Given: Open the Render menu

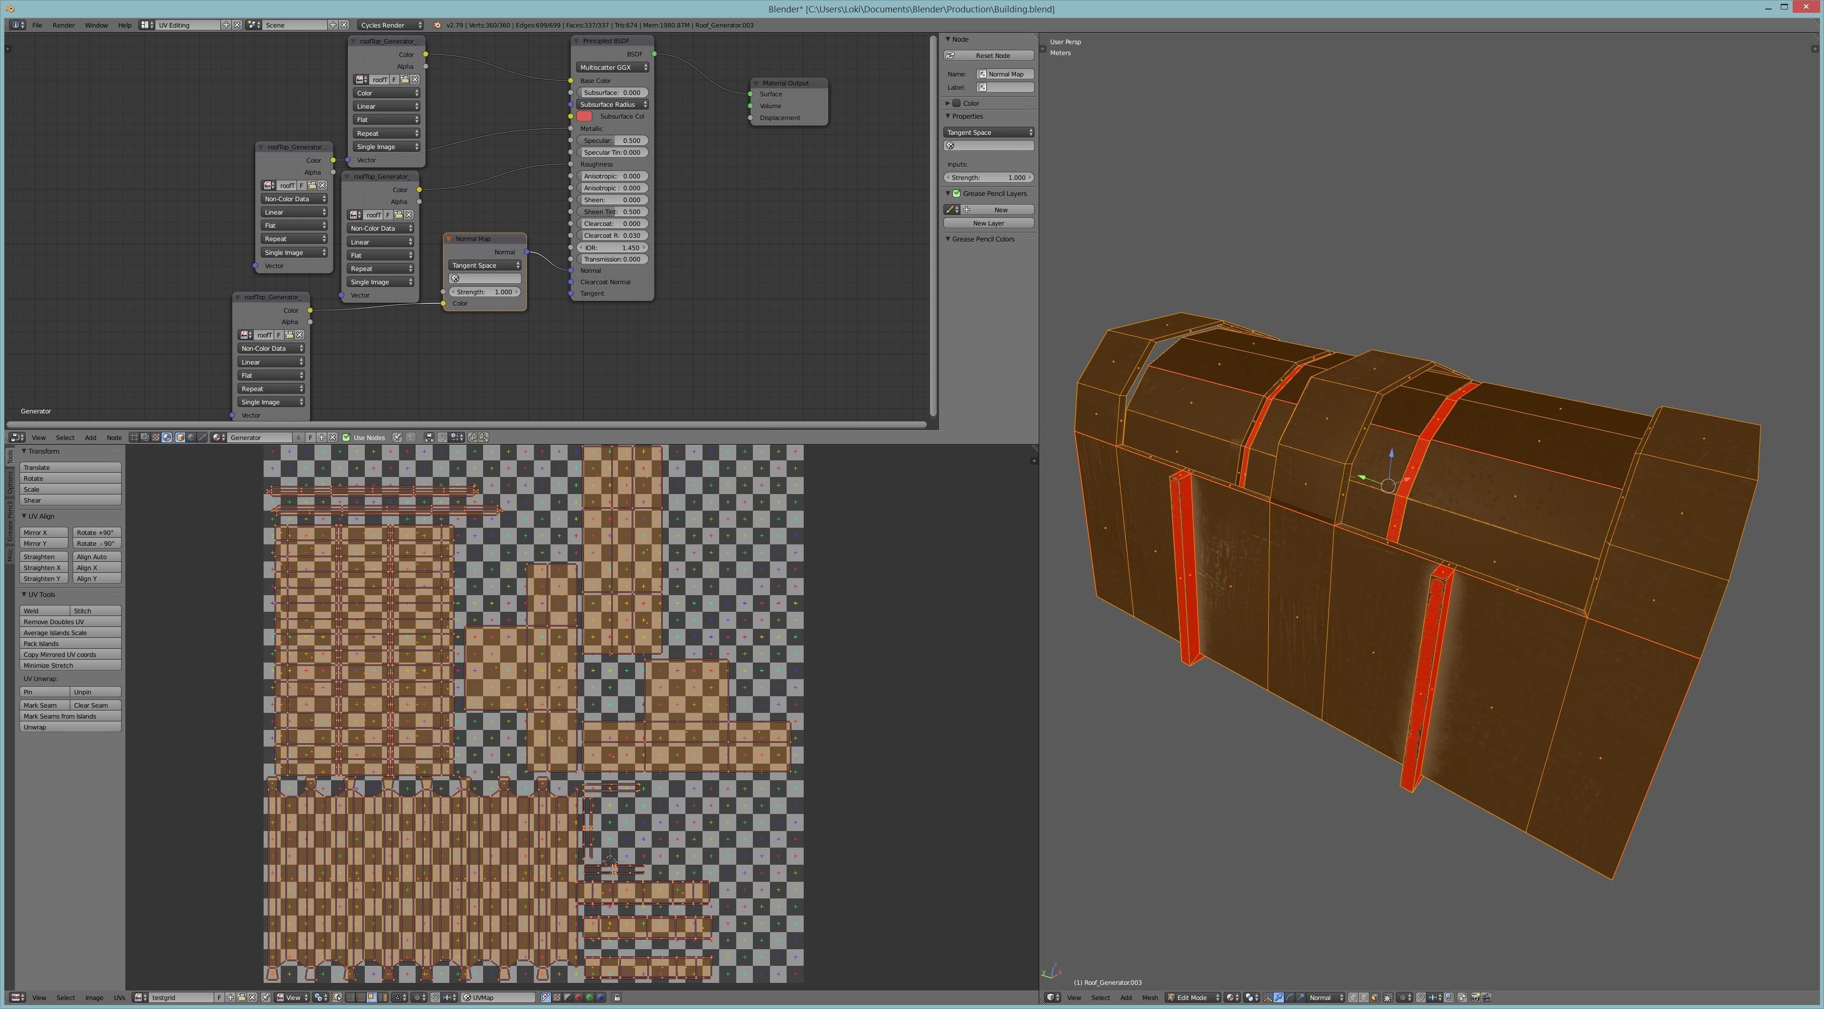Looking at the screenshot, I should pyautogui.click(x=63, y=25).
